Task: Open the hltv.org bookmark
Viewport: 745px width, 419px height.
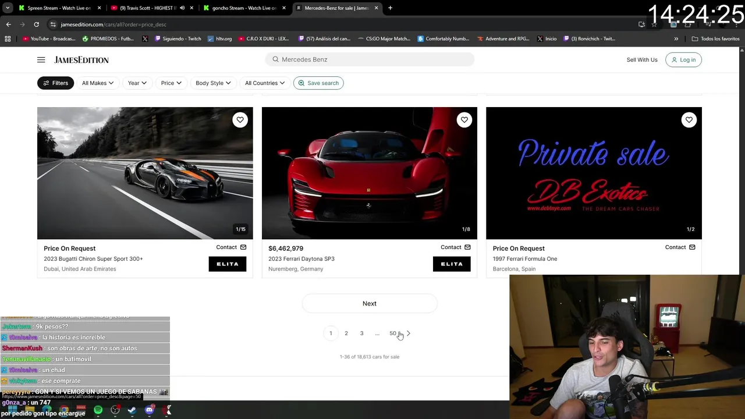Action: [219, 39]
